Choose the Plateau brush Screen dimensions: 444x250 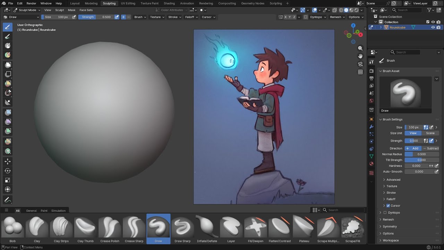point(304,228)
